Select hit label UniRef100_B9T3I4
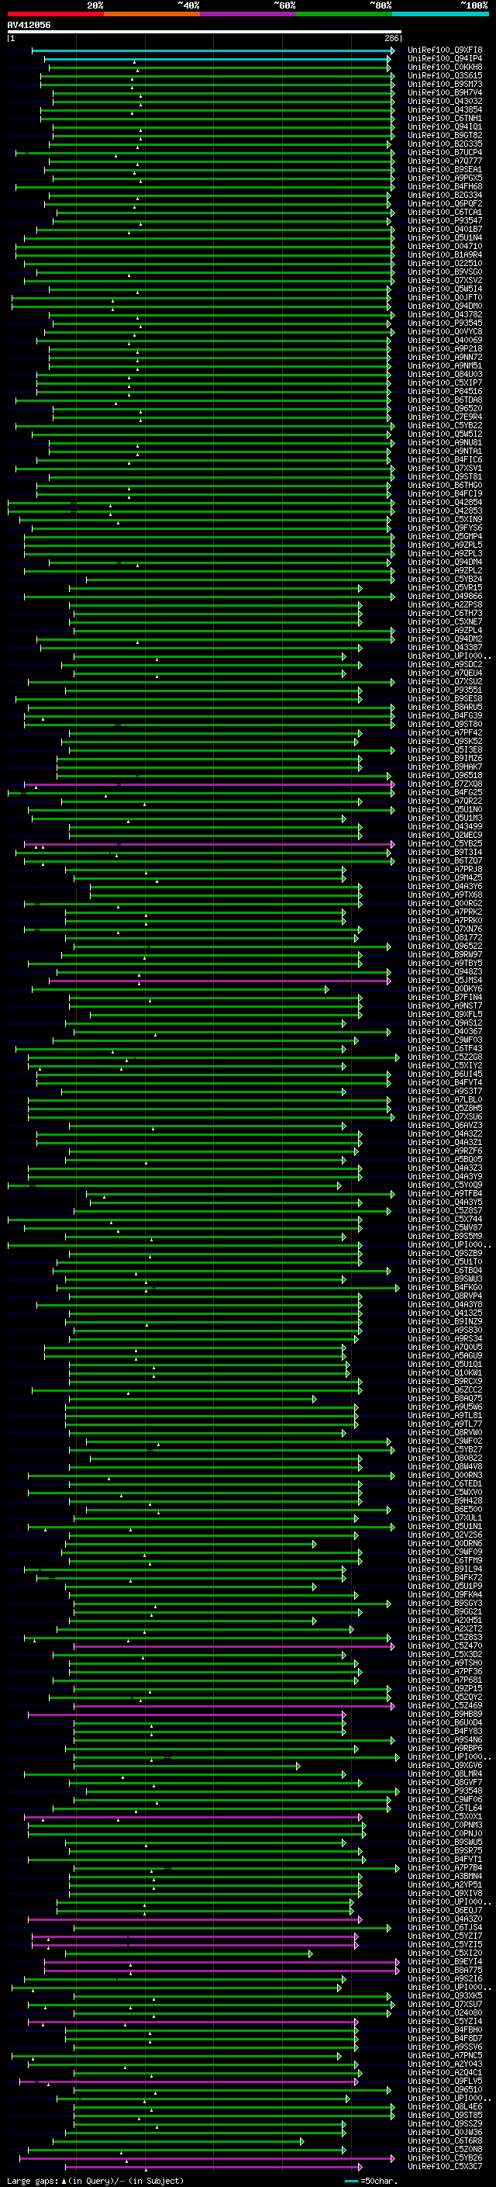The width and height of the screenshot is (496, 2187). (445, 853)
